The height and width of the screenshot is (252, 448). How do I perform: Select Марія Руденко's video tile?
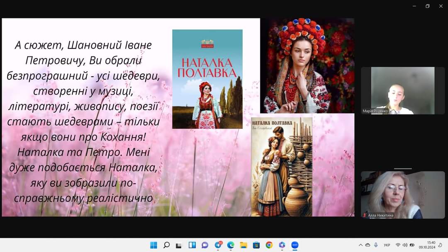point(402,91)
